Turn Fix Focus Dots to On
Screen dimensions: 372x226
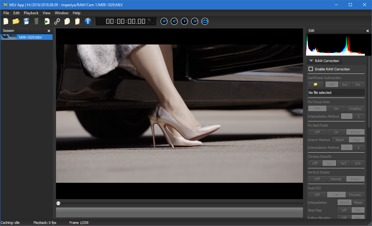click(x=336, y=108)
